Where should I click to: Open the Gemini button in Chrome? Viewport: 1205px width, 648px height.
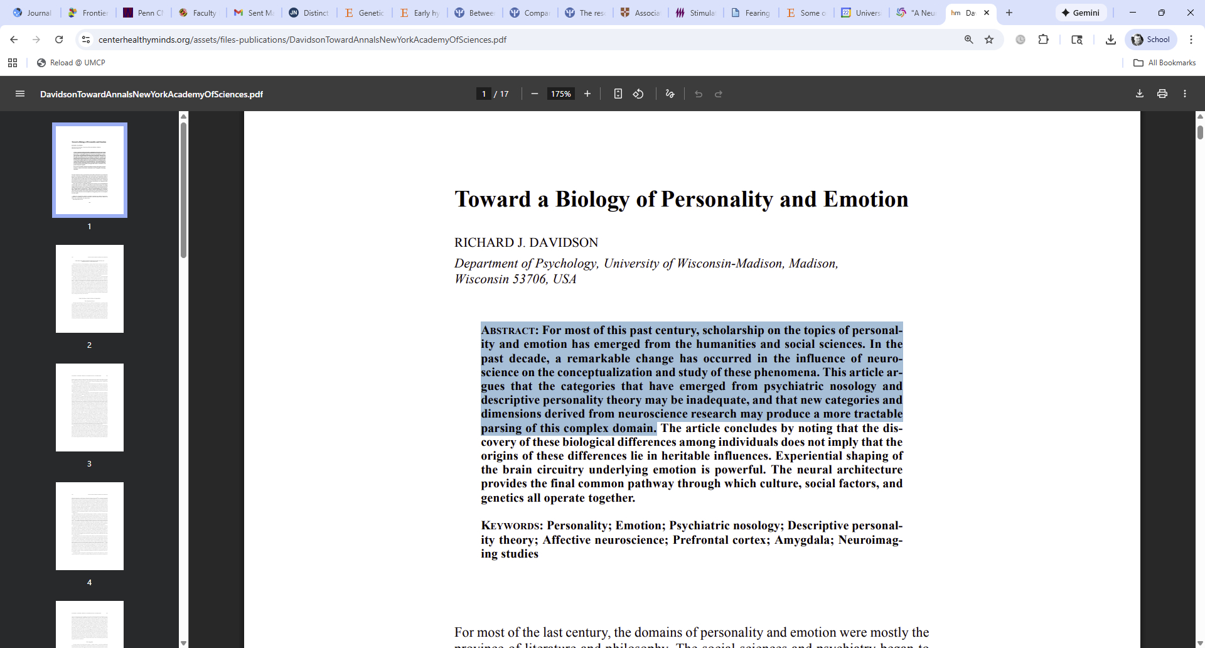tap(1081, 13)
